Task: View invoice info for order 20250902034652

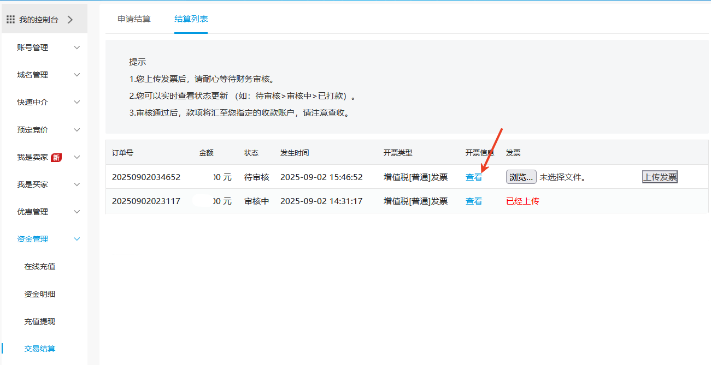Action: (x=474, y=177)
